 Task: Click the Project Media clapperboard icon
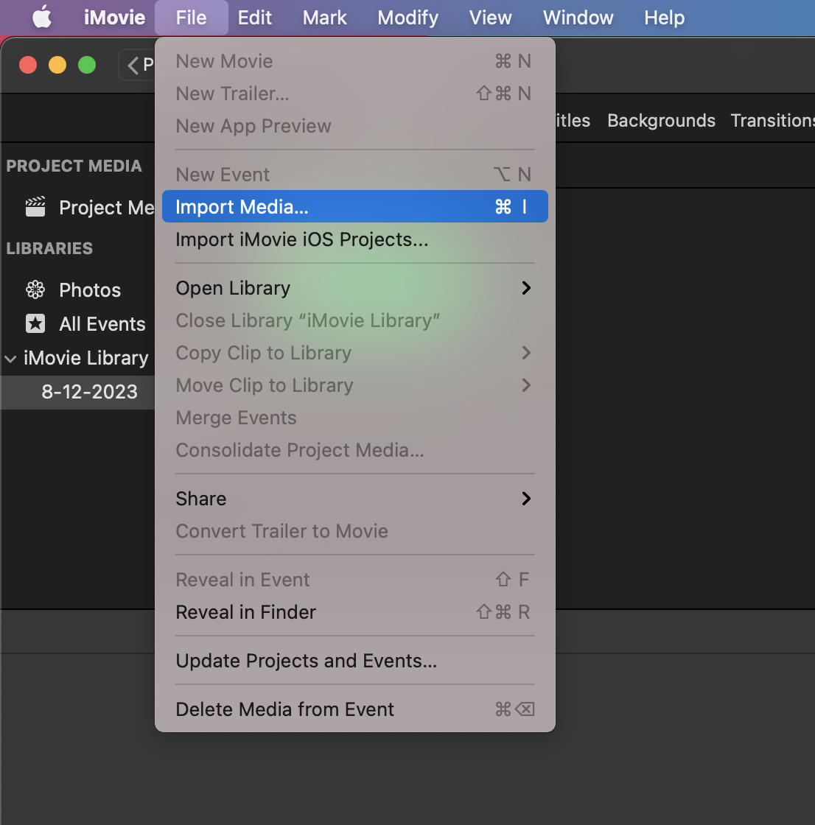[35, 207]
